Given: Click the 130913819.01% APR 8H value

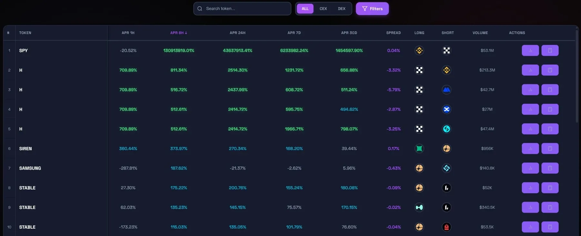Looking at the screenshot, I should (178, 51).
